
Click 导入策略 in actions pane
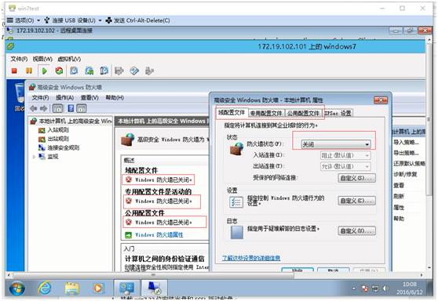click(406, 143)
